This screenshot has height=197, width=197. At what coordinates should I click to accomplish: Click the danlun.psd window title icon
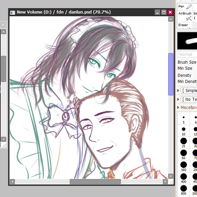point(13,13)
